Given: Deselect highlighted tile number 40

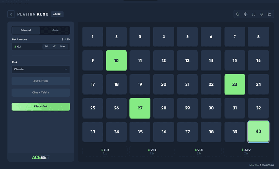Looking at the screenshot, I should click(x=259, y=132).
